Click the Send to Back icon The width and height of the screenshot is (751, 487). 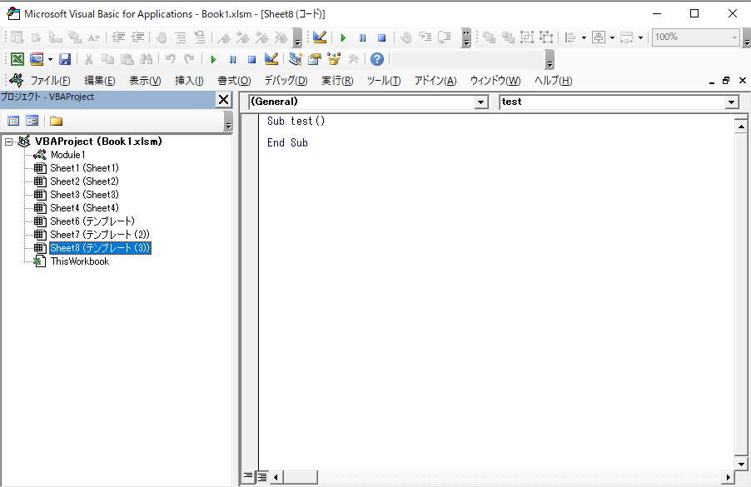tap(508, 37)
